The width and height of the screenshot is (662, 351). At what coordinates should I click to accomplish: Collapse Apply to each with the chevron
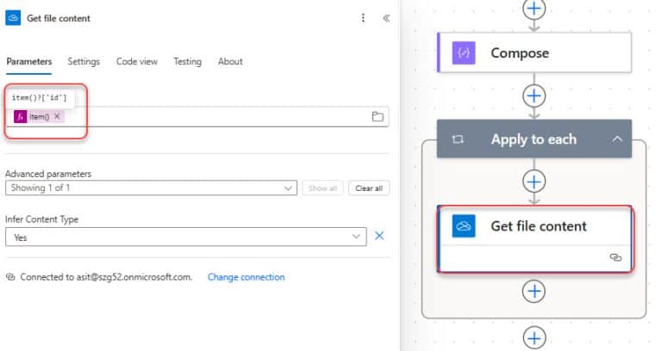[x=617, y=139]
